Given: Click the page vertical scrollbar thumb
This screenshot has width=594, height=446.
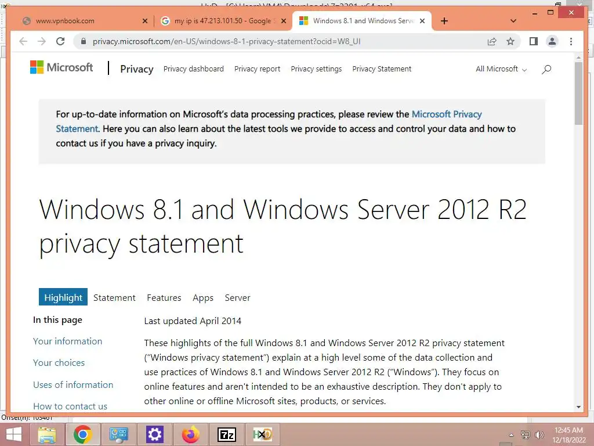Looking at the screenshot, I should click(x=578, y=93).
